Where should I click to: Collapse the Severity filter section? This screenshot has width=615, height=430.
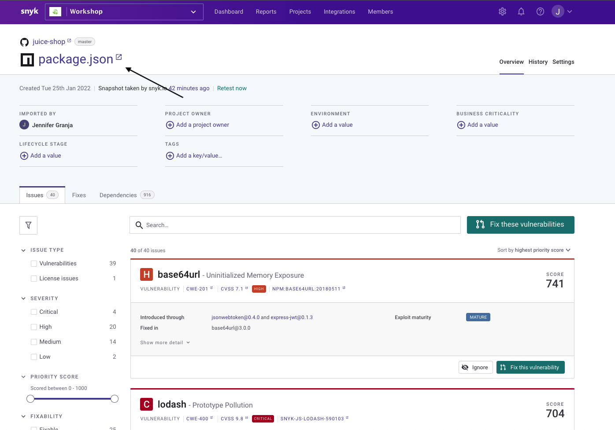tap(23, 298)
